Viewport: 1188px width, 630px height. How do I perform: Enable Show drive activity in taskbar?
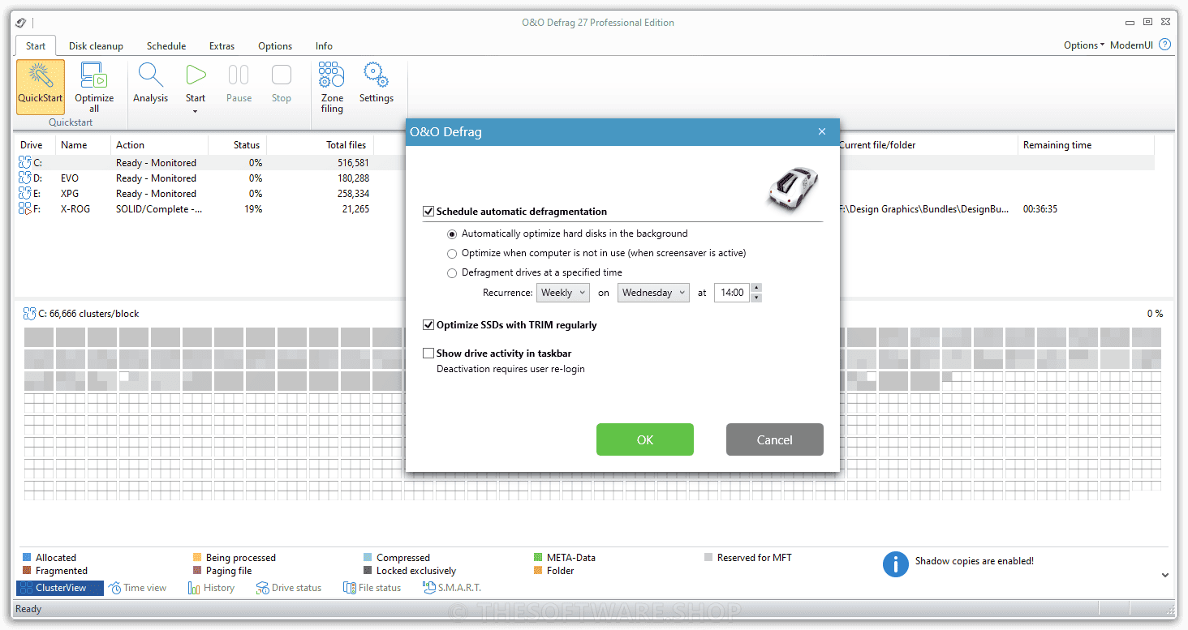point(428,354)
